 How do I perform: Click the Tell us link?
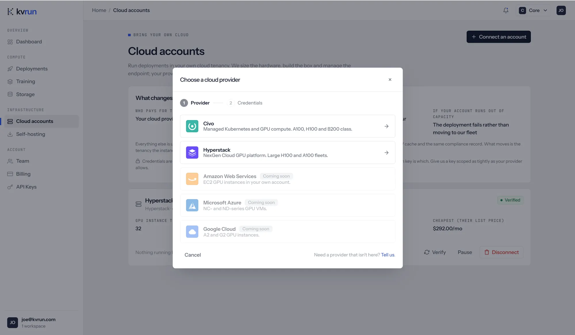(x=388, y=255)
